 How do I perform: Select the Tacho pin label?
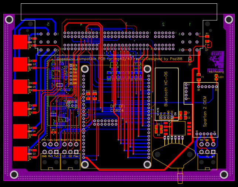pos(77,140)
